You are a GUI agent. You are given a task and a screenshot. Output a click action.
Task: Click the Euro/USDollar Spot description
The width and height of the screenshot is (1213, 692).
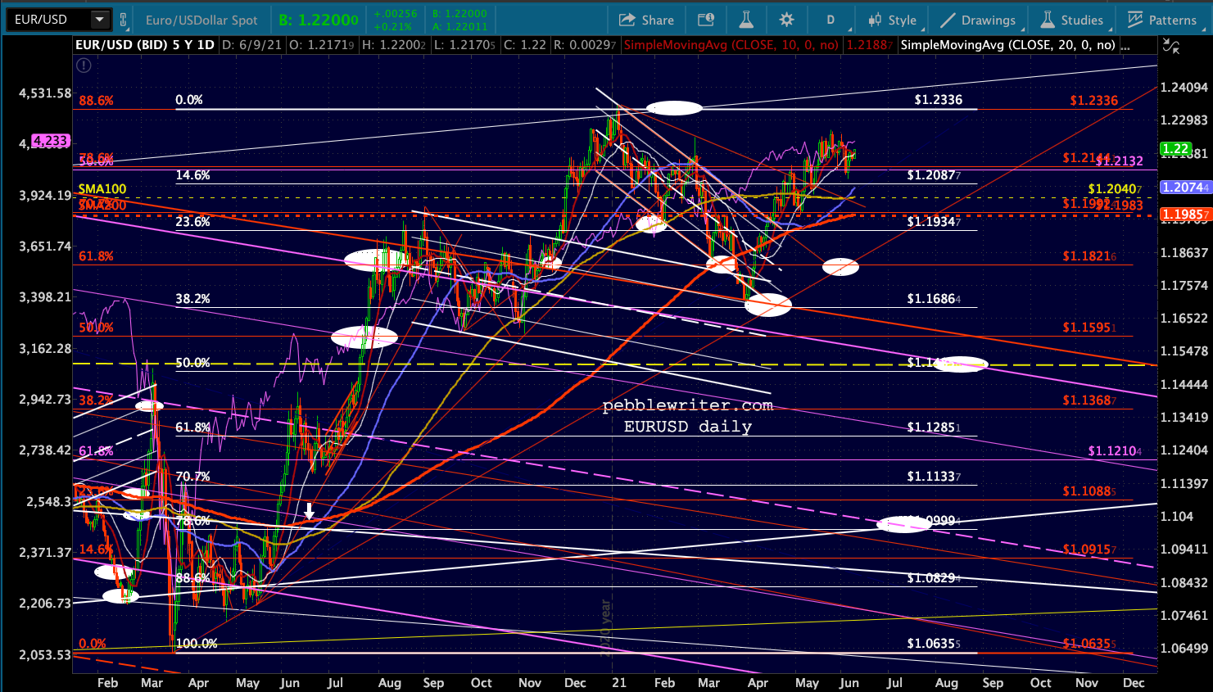coord(201,20)
